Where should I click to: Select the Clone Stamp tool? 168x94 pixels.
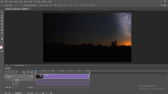[x=2, y=24]
